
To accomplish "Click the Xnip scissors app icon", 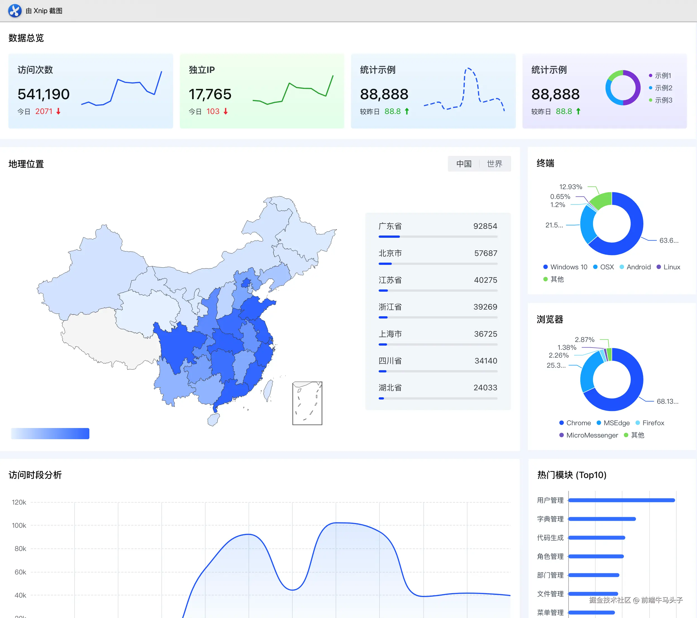I will point(15,11).
